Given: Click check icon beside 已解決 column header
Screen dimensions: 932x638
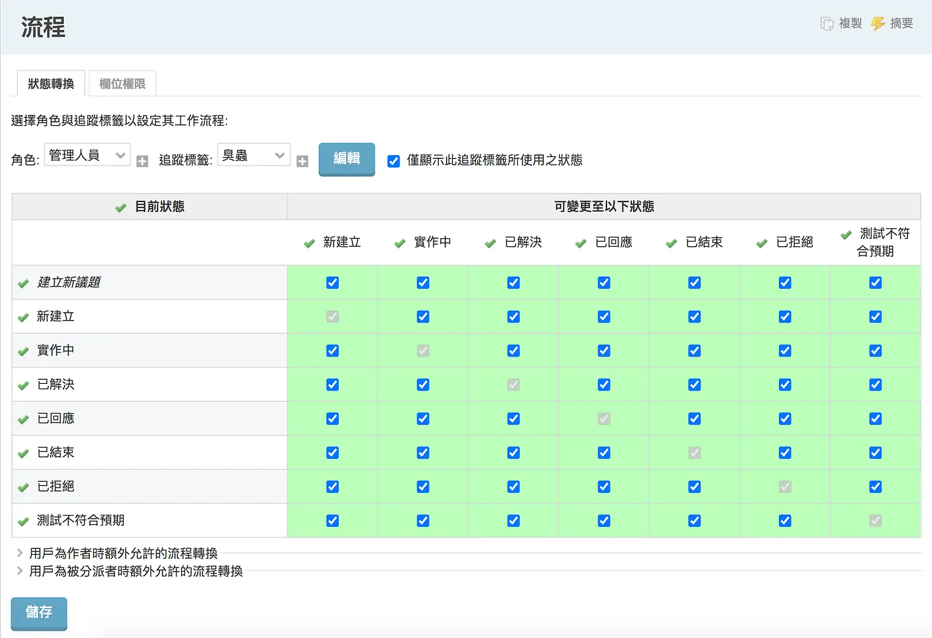Looking at the screenshot, I should pyautogui.click(x=491, y=243).
